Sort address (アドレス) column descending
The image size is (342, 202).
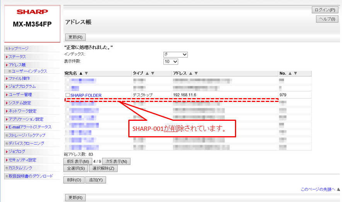pyautogui.click(x=196, y=73)
